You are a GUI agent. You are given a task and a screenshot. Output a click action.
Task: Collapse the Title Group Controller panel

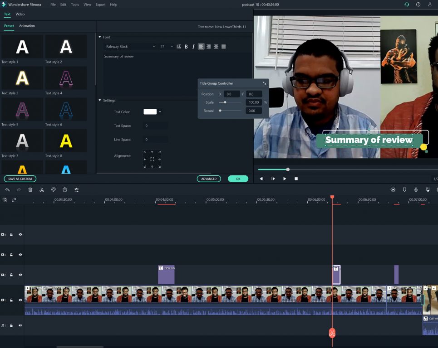coord(264,83)
